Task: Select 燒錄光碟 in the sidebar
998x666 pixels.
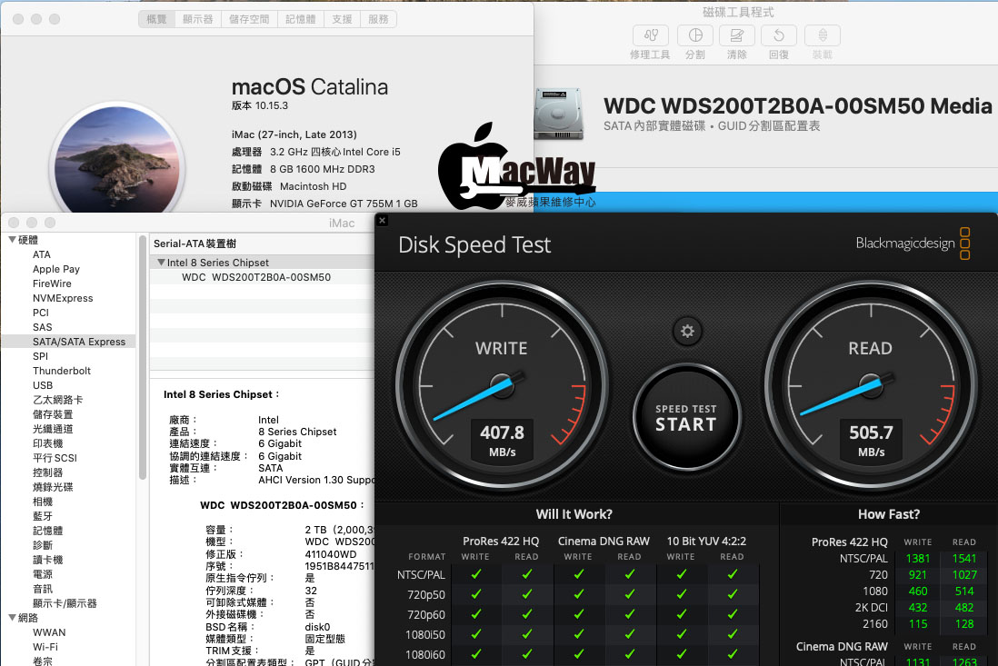Action: [53, 487]
